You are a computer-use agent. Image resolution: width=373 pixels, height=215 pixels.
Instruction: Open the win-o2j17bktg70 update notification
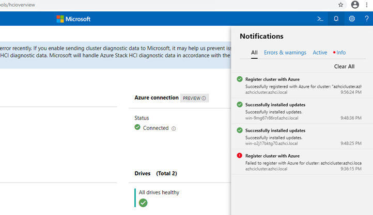pos(302,137)
